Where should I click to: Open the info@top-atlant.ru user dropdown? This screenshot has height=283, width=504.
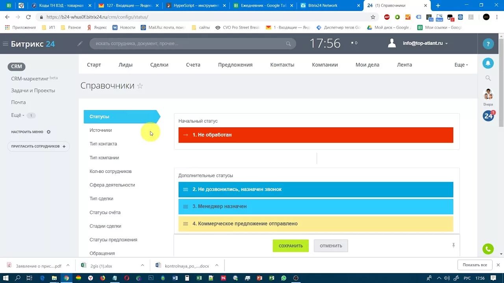425,44
